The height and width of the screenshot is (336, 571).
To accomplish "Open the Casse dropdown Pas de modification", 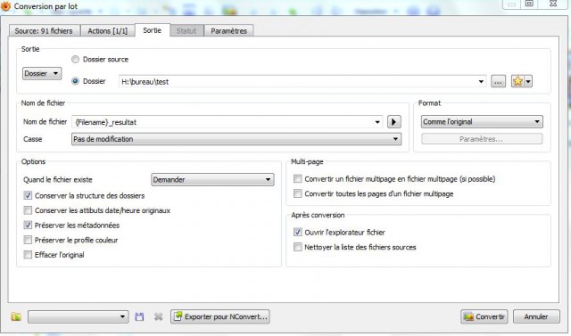I will pyautogui.click(x=236, y=139).
